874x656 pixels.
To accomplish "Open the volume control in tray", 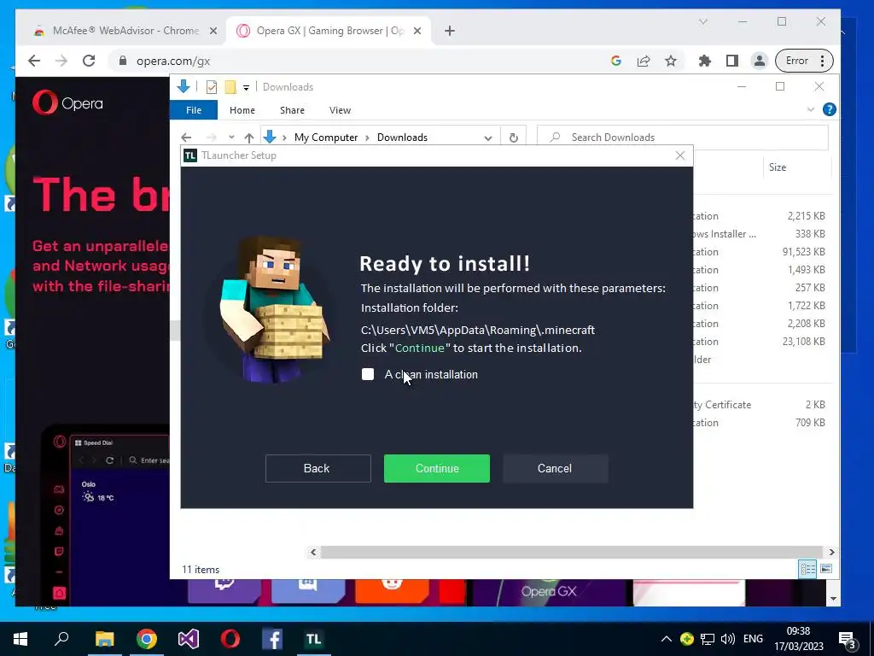I will tap(727, 639).
